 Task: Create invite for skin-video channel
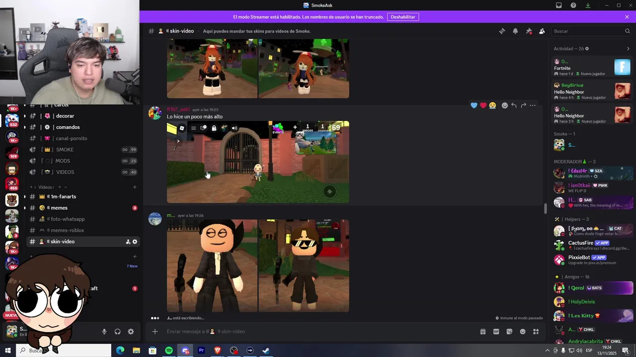click(128, 241)
